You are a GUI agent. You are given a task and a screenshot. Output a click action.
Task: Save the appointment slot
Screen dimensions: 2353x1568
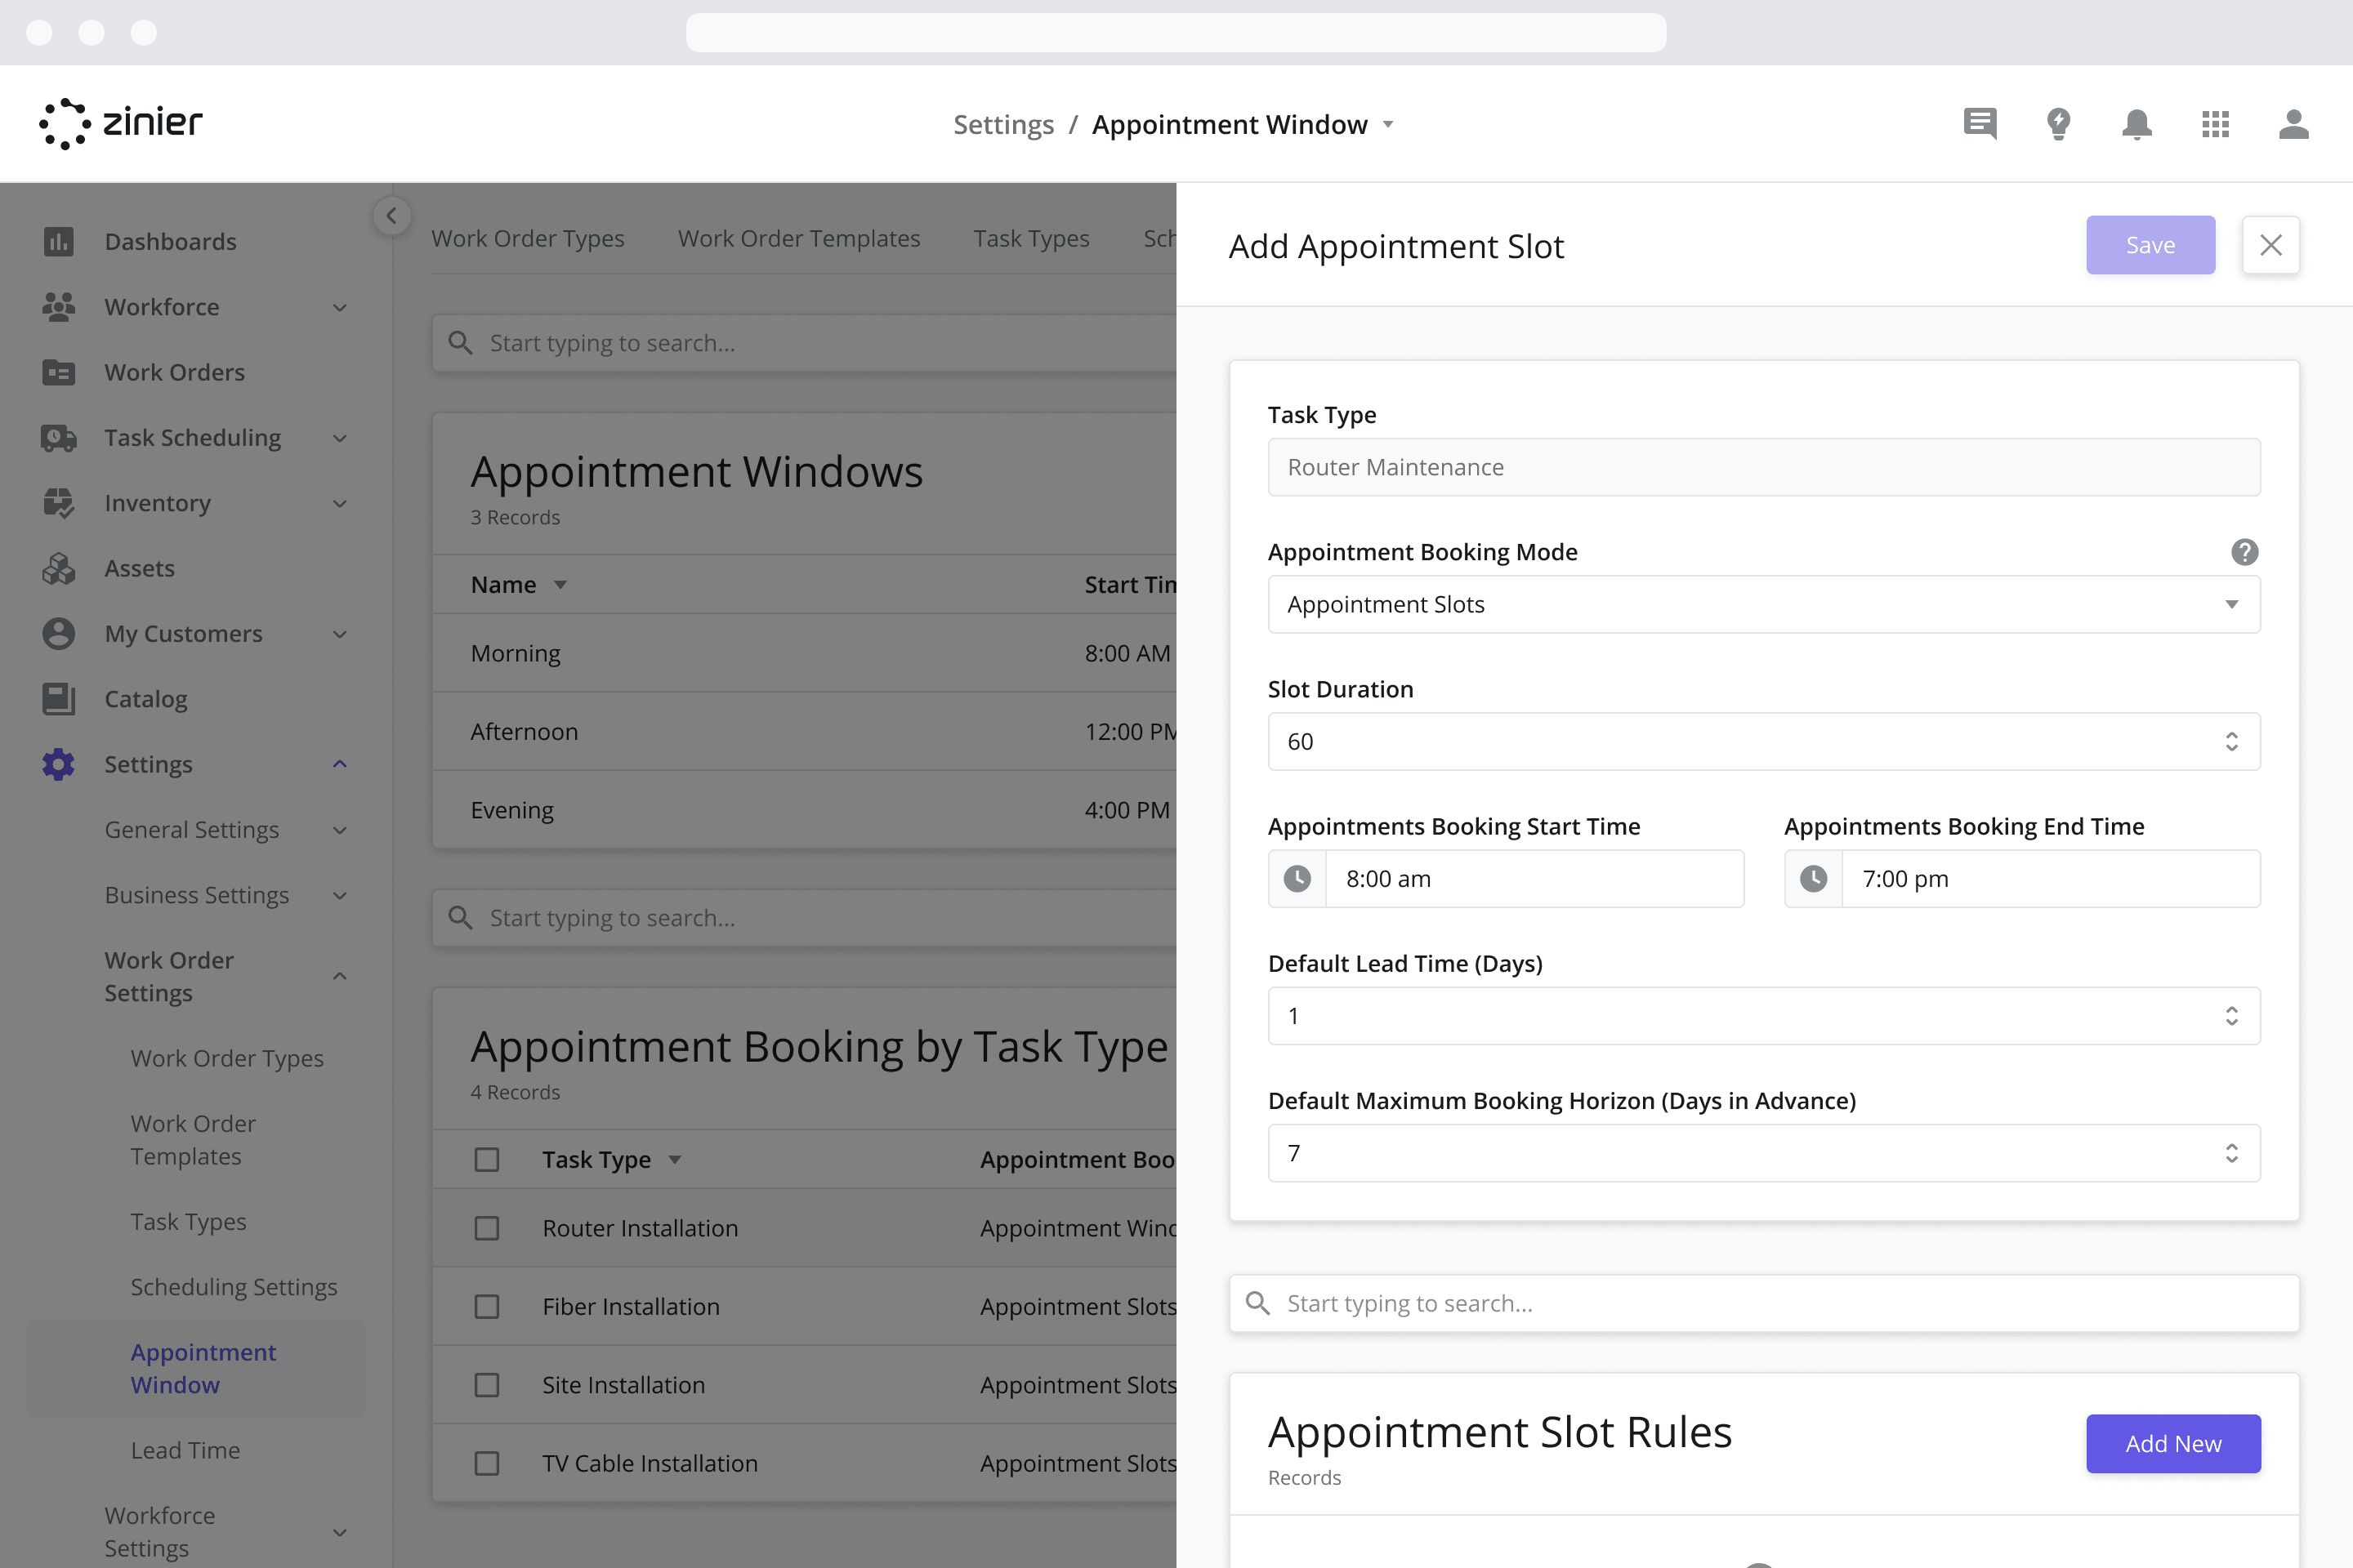(x=2150, y=245)
